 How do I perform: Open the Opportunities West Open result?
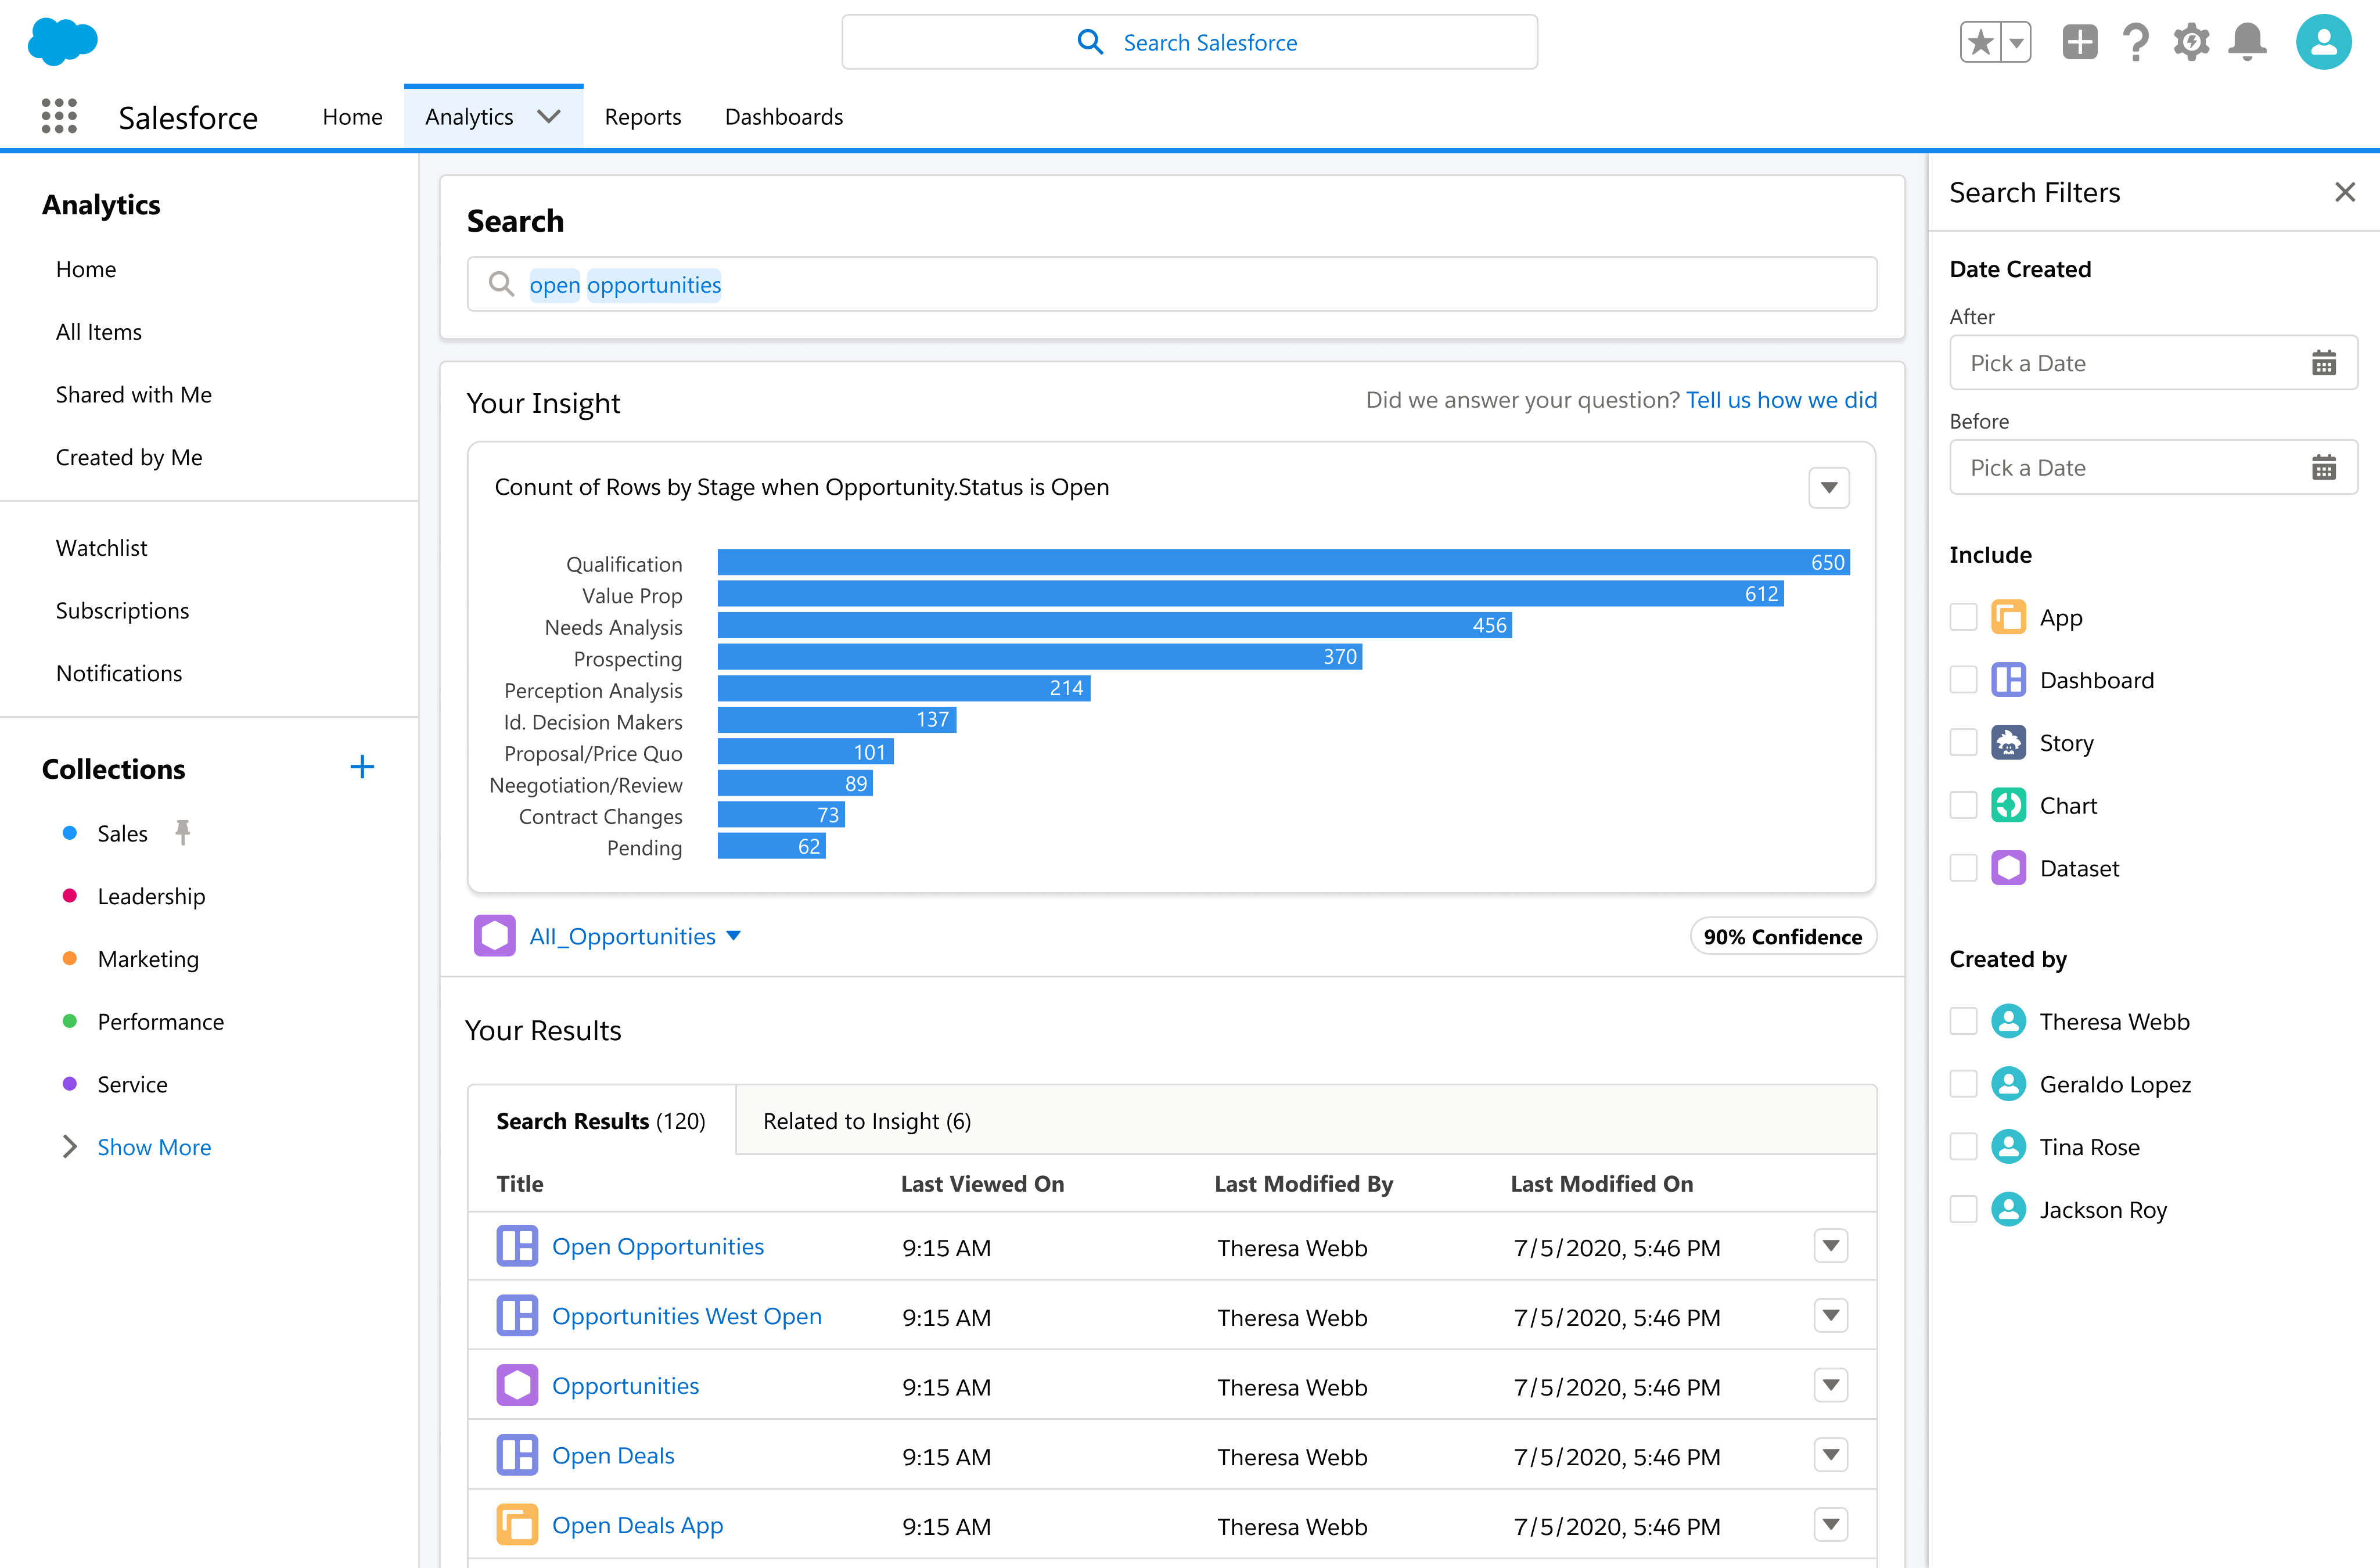[x=686, y=1316]
